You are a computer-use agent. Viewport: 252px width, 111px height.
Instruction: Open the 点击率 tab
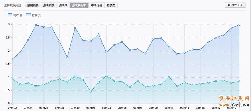pos(63,5)
